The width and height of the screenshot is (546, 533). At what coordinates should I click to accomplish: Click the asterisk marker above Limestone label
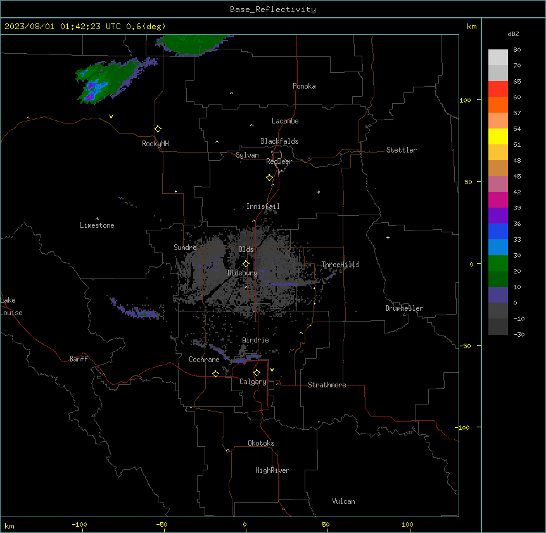click(97, 219)
